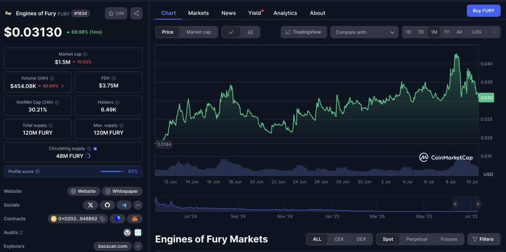Click the Buy FURY button
506x252 pixels.
pos(483,11)
